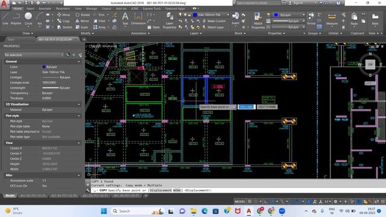Viewport: 386px width, 217px height.
Task: Activate the Array command
Action: 100,27
